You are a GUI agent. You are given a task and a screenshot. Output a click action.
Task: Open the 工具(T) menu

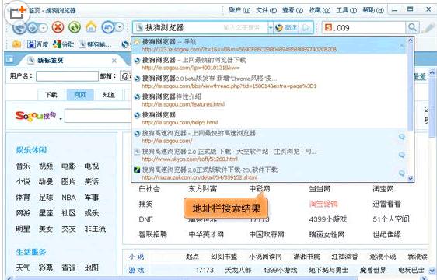click(346, 10)
